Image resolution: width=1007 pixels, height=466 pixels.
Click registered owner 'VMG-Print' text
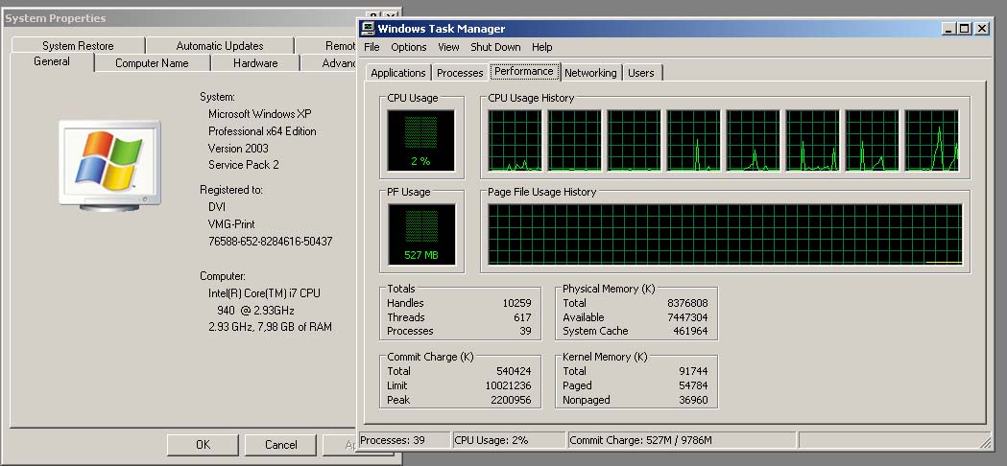point(231,224)
